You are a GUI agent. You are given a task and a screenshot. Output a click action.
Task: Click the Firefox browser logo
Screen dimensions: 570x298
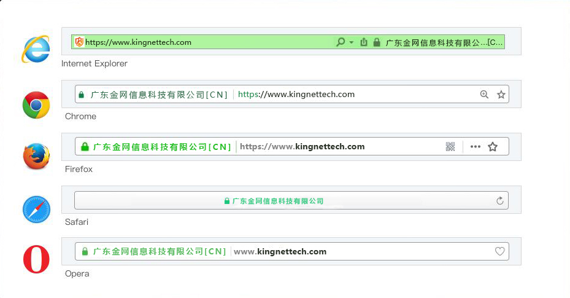pyautogui.click(x=36, y=157)
